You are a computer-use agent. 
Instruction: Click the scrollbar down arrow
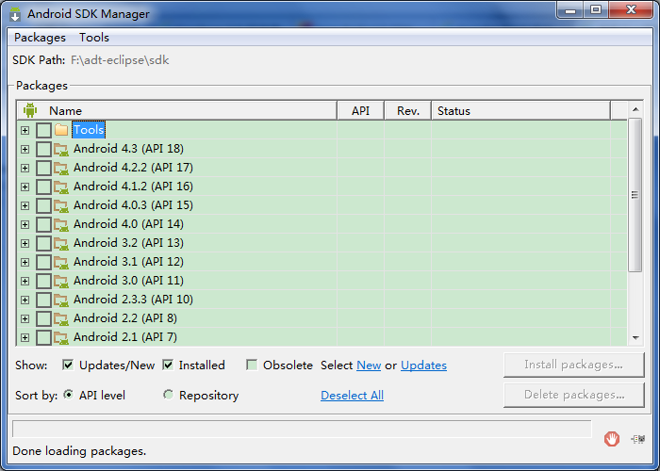(x=635, y=337)
